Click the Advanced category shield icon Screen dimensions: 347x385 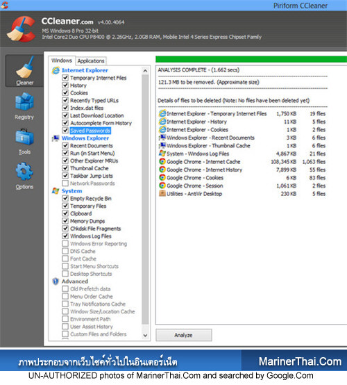click(x=56, y=281)
